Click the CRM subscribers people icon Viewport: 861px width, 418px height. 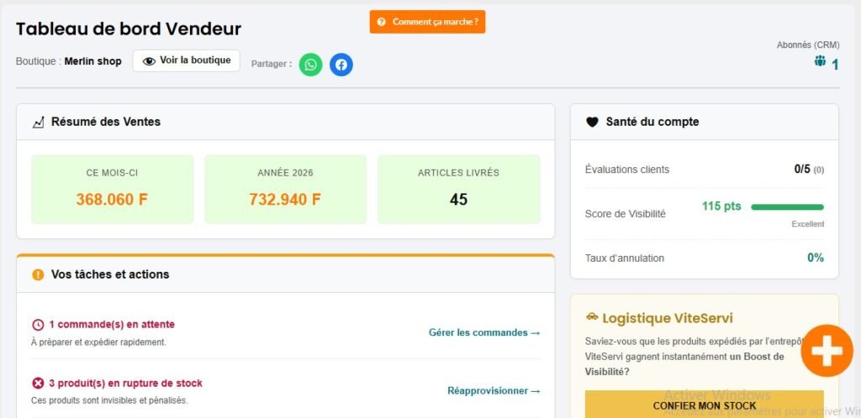[820, 60]
